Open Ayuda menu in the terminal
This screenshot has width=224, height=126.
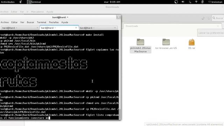click(64, 22)
